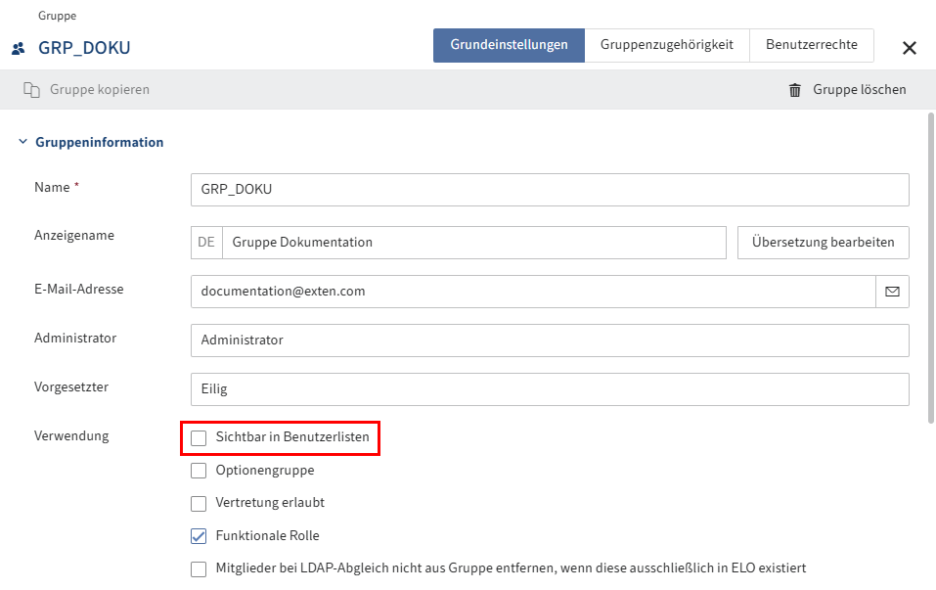Click the envelope icon in the E-Mail-Adresse field
Viewport: 936px width, 590px height.
click(x=891, y=291)
